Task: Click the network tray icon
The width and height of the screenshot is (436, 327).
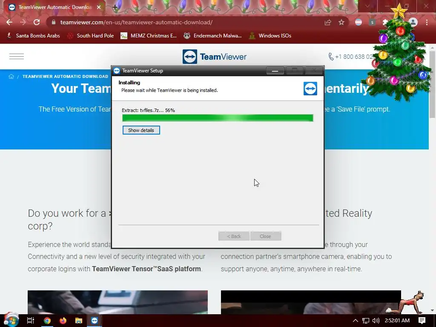Action: 366,321
